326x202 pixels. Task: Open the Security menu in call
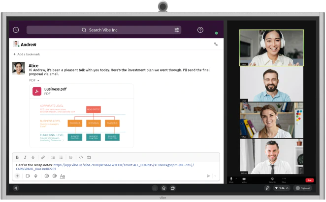click(x=272, y=179)
